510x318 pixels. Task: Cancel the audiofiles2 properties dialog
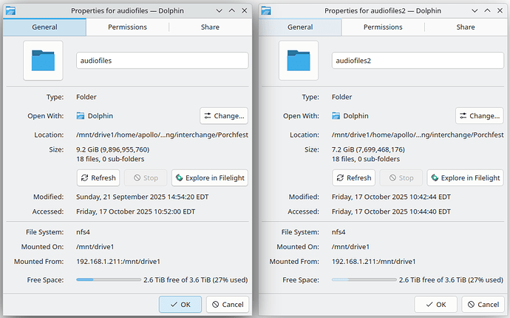[483, 304]
